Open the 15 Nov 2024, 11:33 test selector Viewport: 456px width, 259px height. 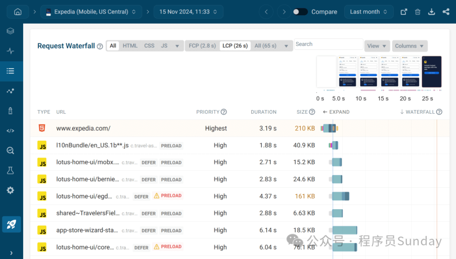point(188,12)
